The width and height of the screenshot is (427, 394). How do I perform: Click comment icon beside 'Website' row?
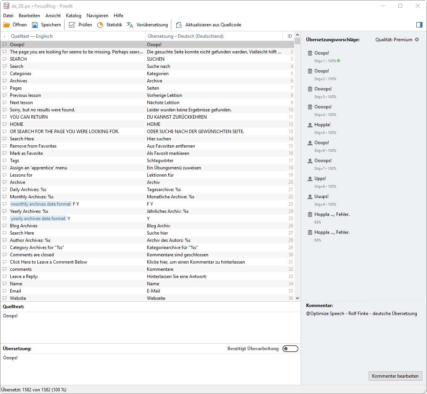click(5, 298)
